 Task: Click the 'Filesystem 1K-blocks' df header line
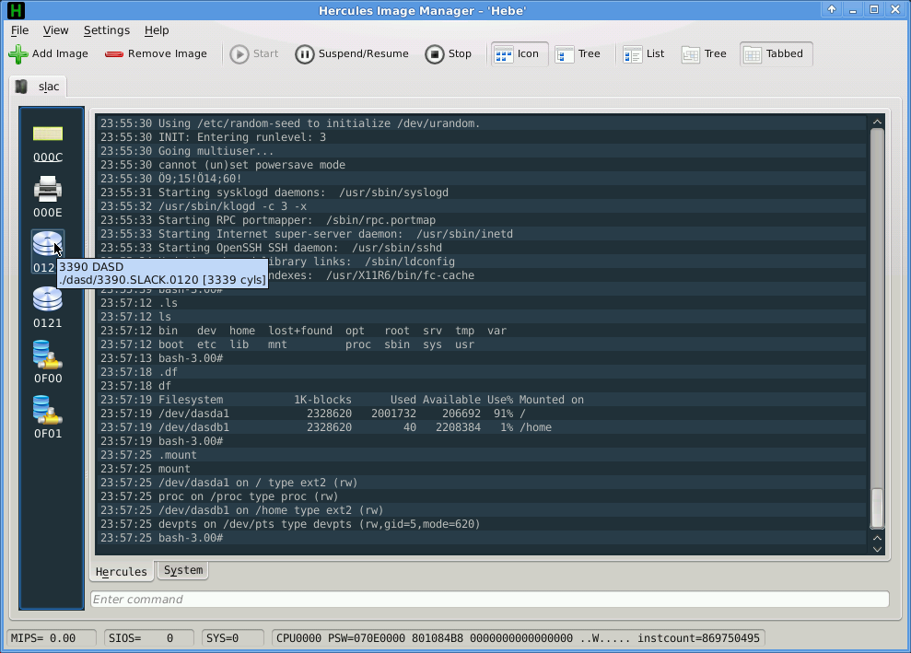[x=483, y=400]
